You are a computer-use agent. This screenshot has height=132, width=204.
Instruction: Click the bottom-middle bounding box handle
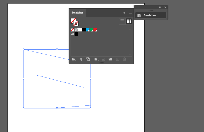pyautogui.click(x=57, y=108)
